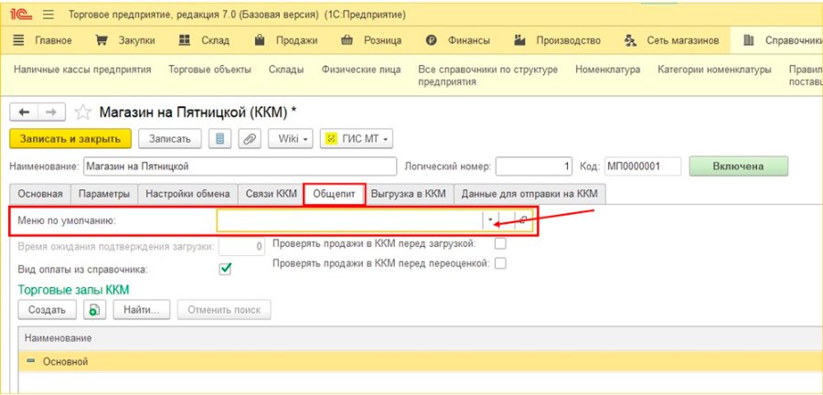Open the Производство section
This screenshot has width=823, height=395.
[569, 40]
